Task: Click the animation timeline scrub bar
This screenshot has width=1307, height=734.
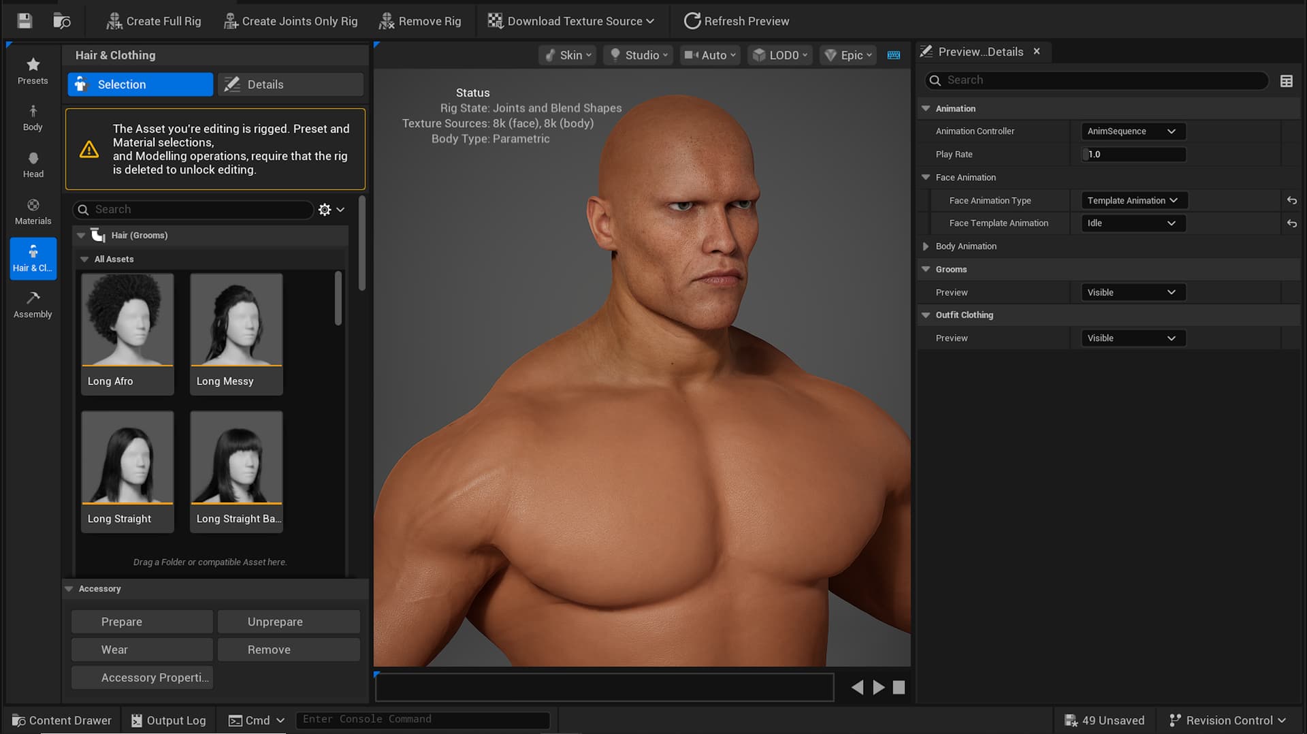Action: [604, 687]
